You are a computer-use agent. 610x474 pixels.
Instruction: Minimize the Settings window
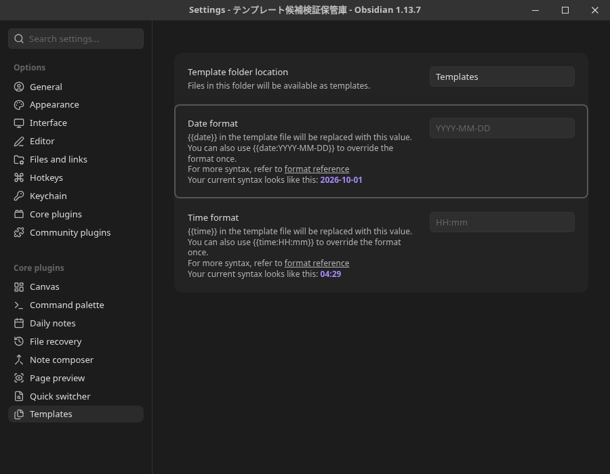[535, 10]
